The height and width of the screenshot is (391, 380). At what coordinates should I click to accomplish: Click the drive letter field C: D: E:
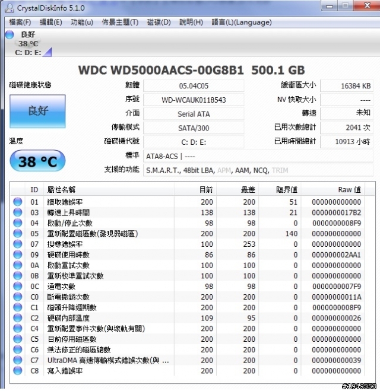pos(194,142)
